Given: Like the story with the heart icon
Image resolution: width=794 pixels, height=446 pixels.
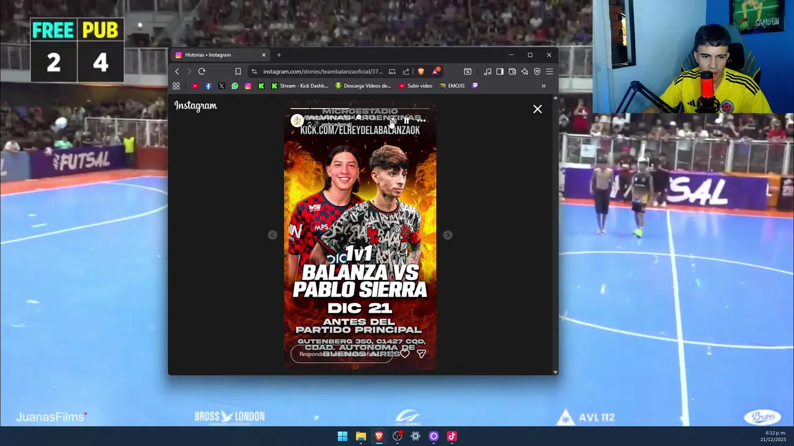Looking at the screenshot, I should click(404, 354).
